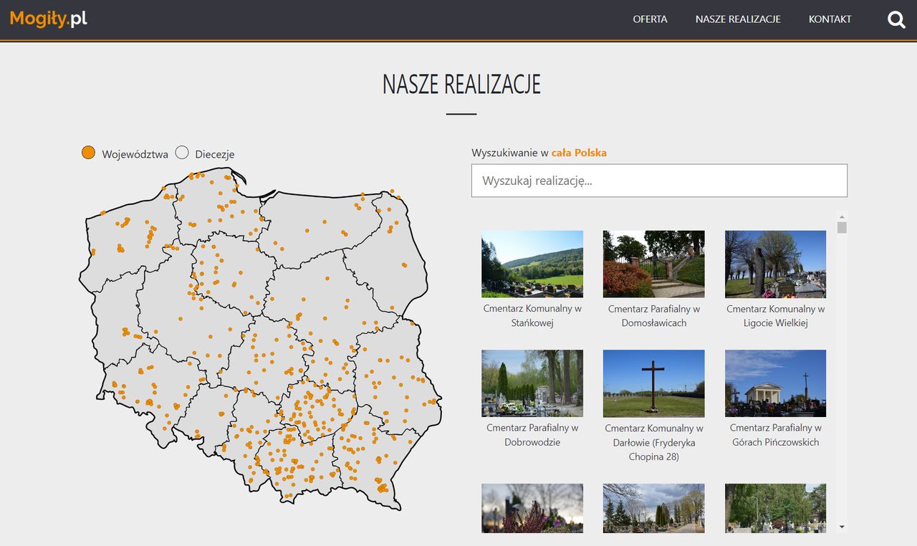Click the cała Polska link
This screenshot has height=546, width=917.
pos(579,153)
